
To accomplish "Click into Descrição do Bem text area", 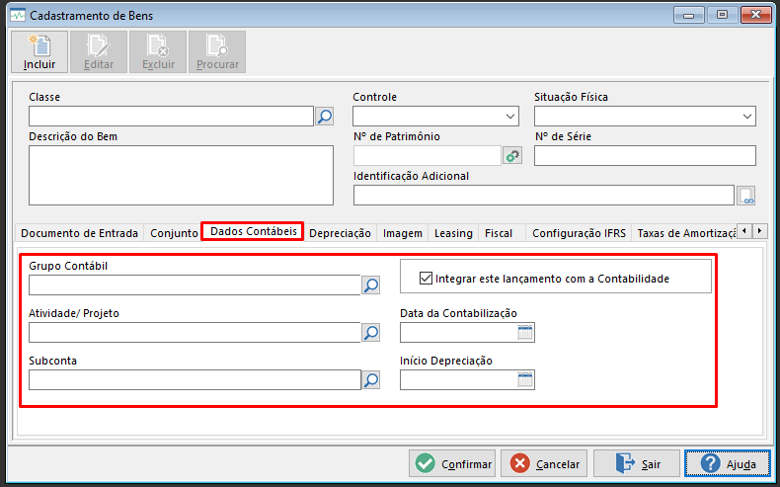I will point(181,175).
